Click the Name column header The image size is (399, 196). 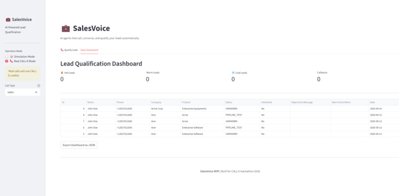100,102
